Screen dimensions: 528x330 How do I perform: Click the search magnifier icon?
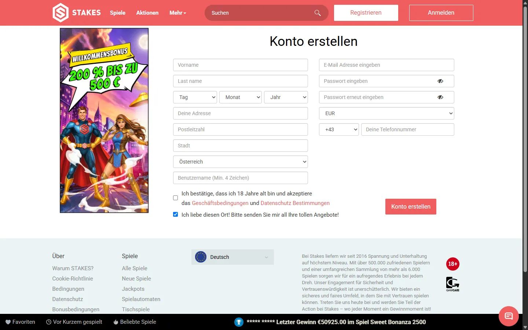point(318,13)
